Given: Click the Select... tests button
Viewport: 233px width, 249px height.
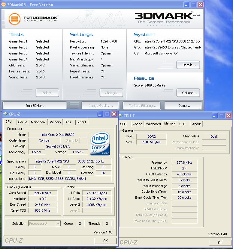Looking at the screenshot, I should (x=47, y=93).
